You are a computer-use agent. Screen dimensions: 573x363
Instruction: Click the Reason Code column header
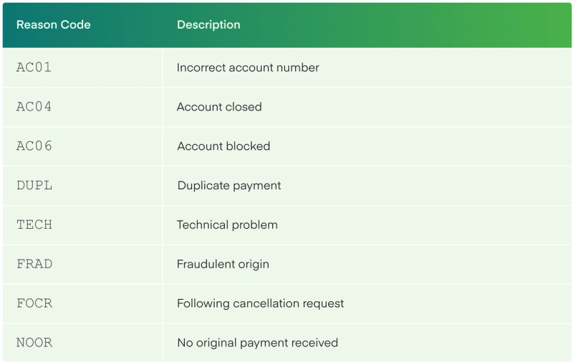click(53, 24)
